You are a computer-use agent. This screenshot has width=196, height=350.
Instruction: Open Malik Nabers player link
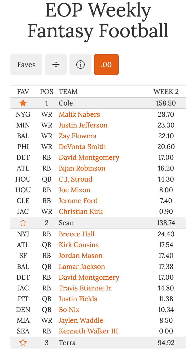tap(79, 114)
